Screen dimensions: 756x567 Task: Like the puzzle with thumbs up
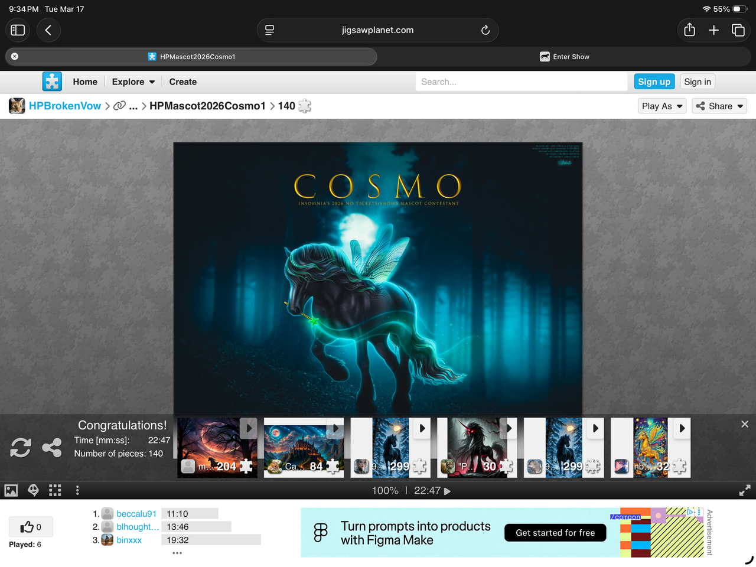(31, 527)
